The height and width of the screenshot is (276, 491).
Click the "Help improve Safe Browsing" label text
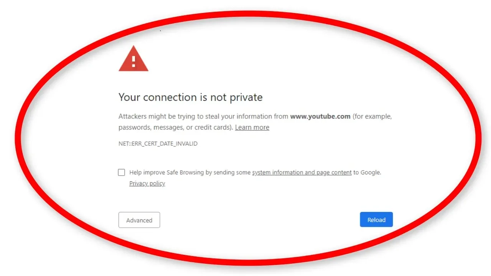point(166,172)
